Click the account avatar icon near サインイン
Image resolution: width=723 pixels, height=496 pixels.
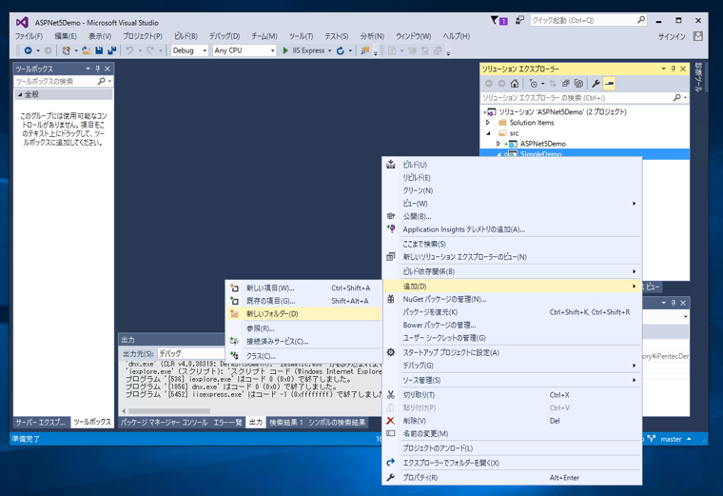(698, 36)
